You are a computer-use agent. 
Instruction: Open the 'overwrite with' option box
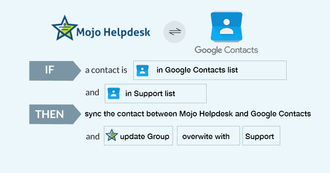tap(208, 136)
